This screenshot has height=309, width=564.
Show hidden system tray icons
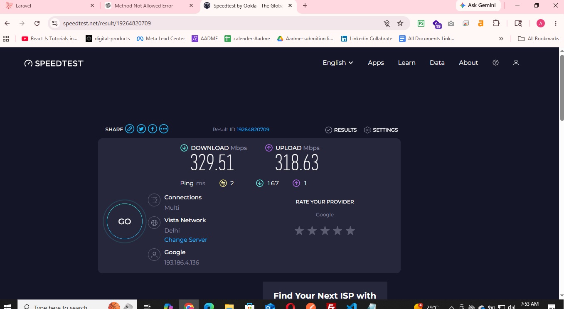pos(451,307)
